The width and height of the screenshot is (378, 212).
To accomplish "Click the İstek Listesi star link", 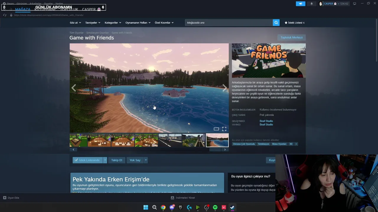I will tap(294, 23).
